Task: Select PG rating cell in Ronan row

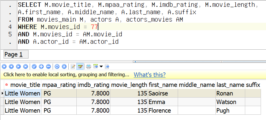Action: (59, 93)
